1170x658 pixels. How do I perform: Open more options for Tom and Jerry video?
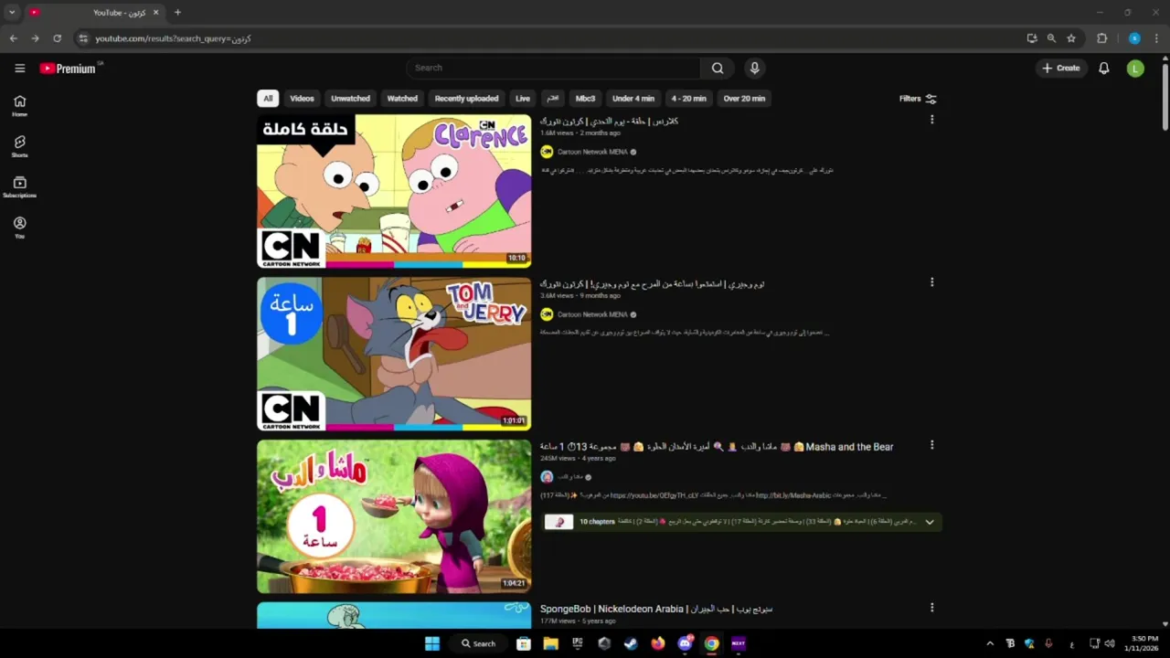point(931,282)
